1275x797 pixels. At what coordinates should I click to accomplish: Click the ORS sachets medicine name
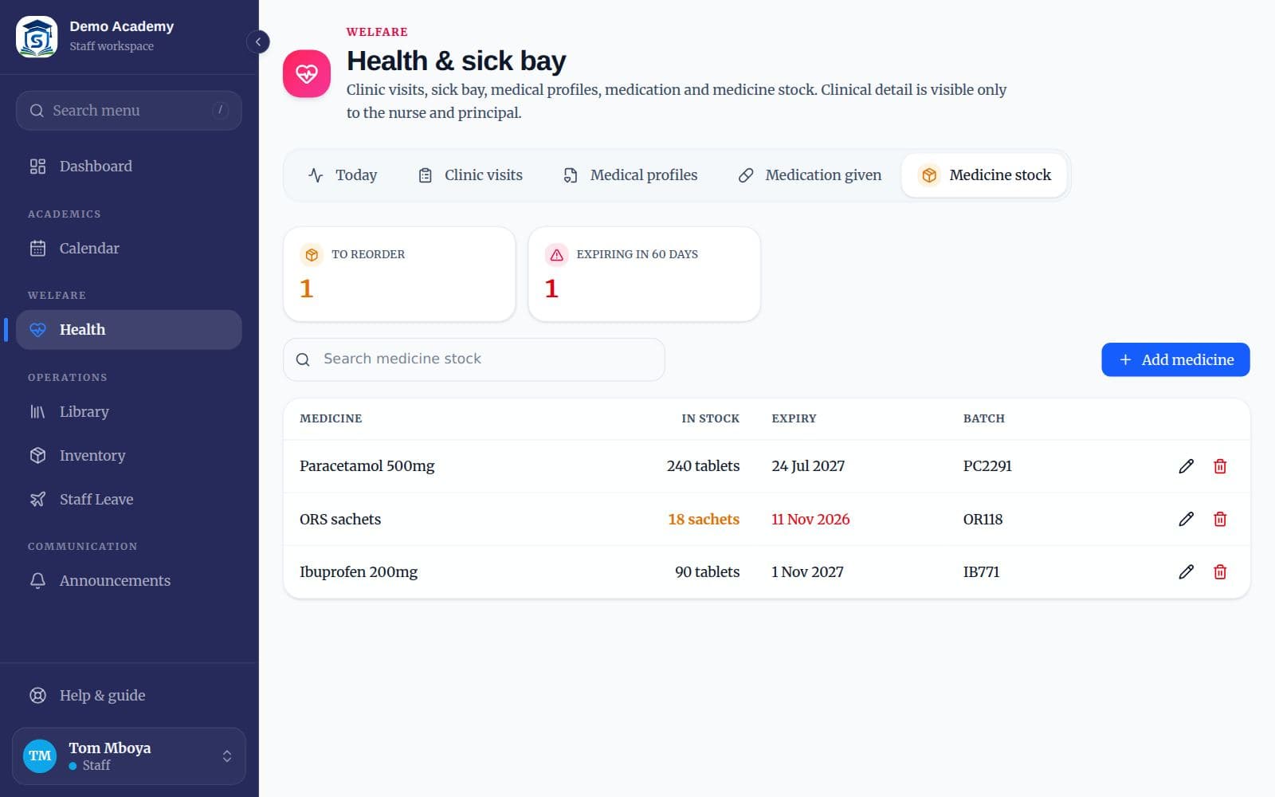coord(340,520)
